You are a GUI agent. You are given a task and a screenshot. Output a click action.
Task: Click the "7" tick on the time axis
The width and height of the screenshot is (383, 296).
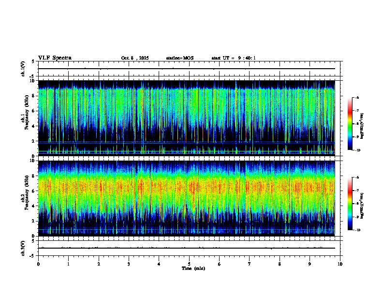click(x=250, y=264)
